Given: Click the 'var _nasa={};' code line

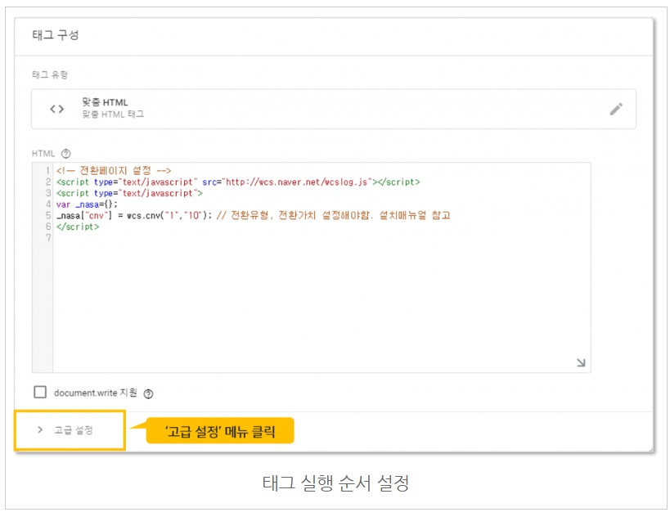Looking at the screenshot, I should tap(87, 204).
